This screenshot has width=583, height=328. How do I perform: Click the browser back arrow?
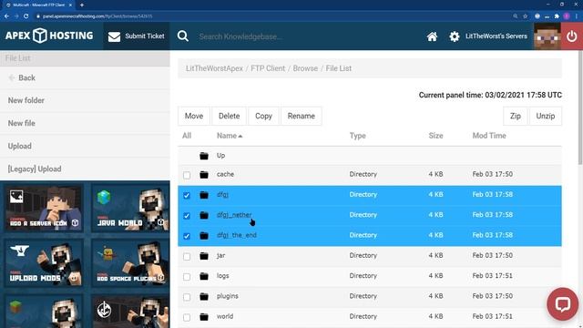(x=6, y=16)
